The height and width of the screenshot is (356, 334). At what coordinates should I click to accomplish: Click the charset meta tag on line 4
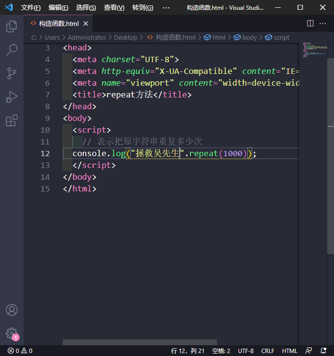(x=126, y=59)
